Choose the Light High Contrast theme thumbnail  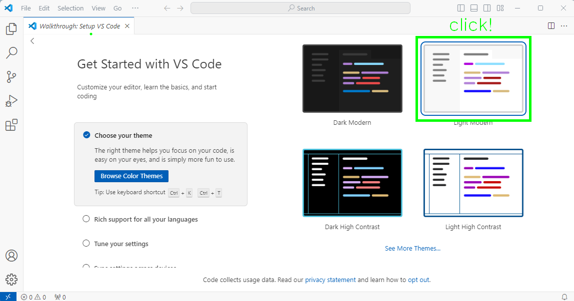click(473, 183)
